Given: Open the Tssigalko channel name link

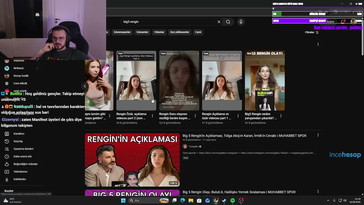Looking at the screenshot, I should pos(193,146).
